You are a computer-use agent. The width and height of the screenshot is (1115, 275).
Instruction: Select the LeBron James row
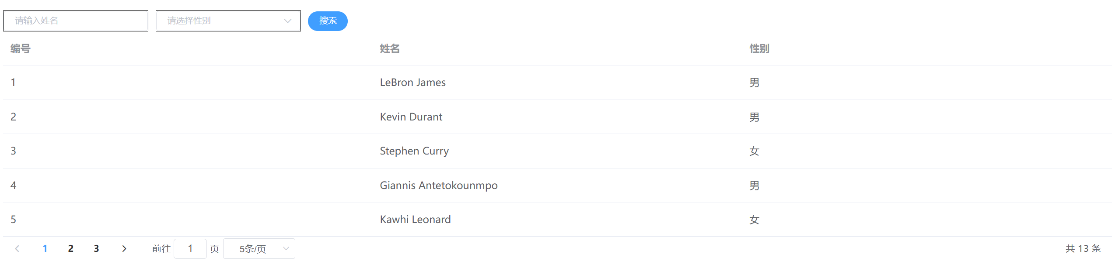557,82
